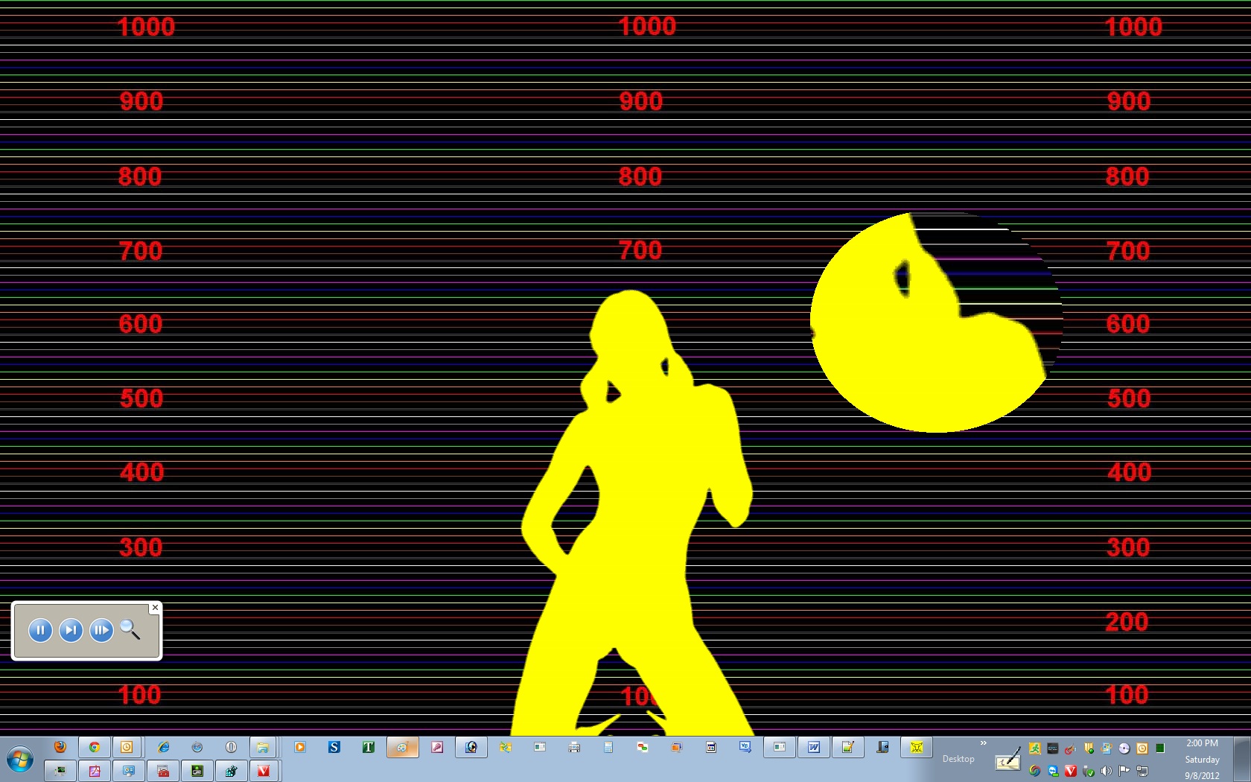The height and width of the screenshot is (782, 1251).
Task: Click the green T icon in taskbar
Action: [x=368, y=747]
